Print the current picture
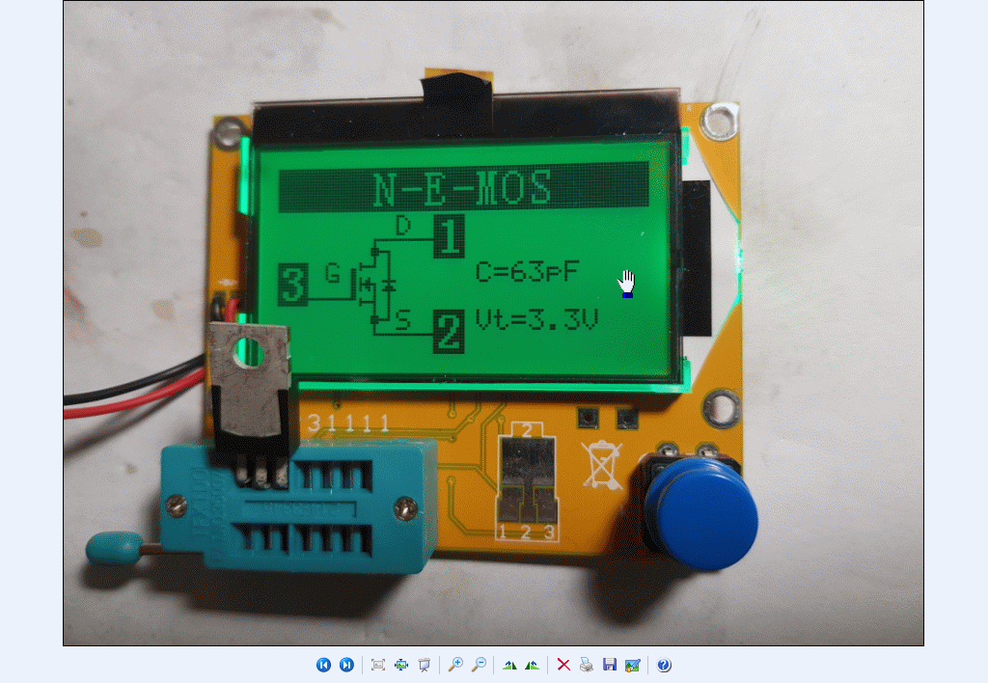Screen dimensions: 988x683 pos(586,665)
